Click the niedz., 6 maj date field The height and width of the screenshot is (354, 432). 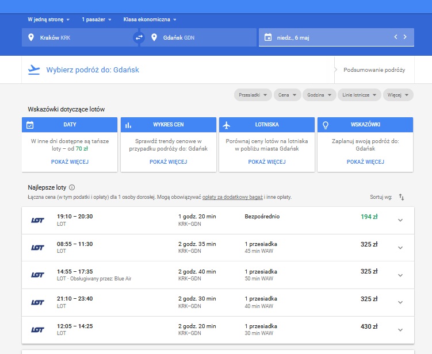click(337, 37)
